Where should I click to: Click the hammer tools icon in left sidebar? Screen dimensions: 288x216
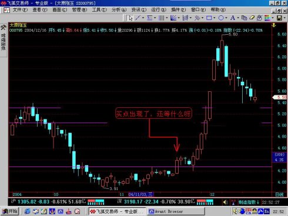[x=3, y=28]
